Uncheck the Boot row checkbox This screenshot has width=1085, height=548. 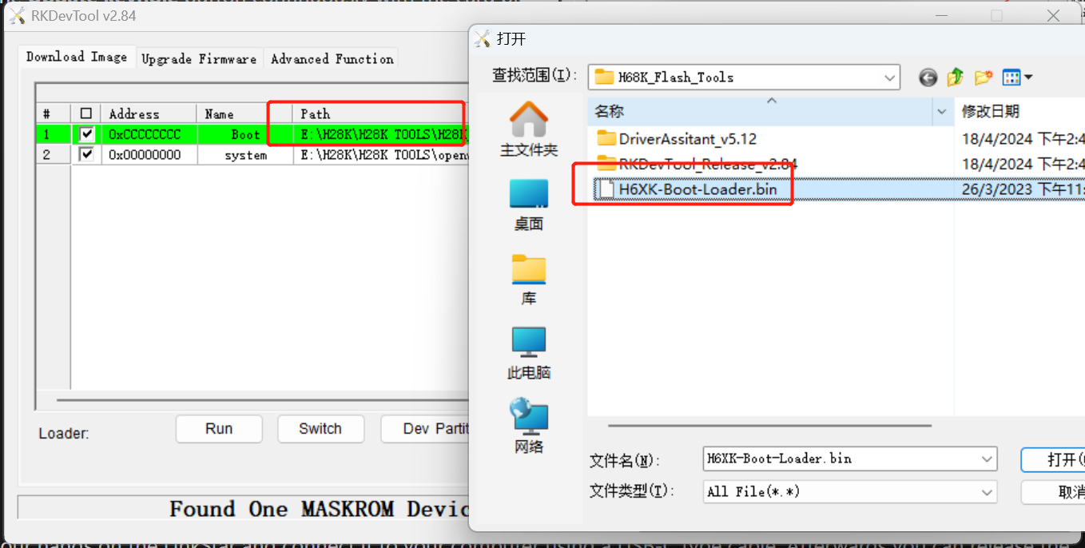86,134
